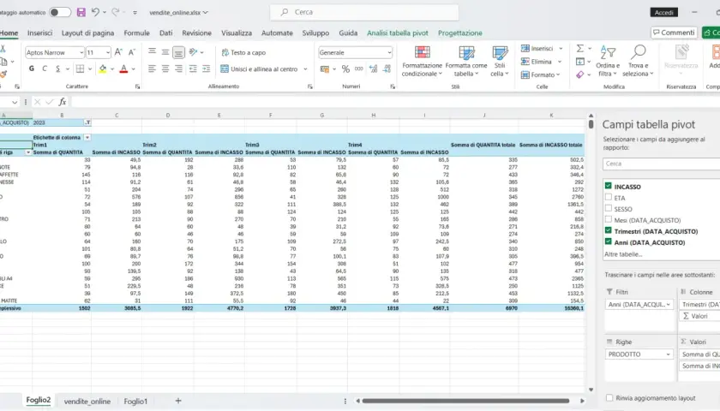This screenshot has height=411, width=720.
Task: Click the AutoSum sigma icon
Action: (x=580, y=48)
